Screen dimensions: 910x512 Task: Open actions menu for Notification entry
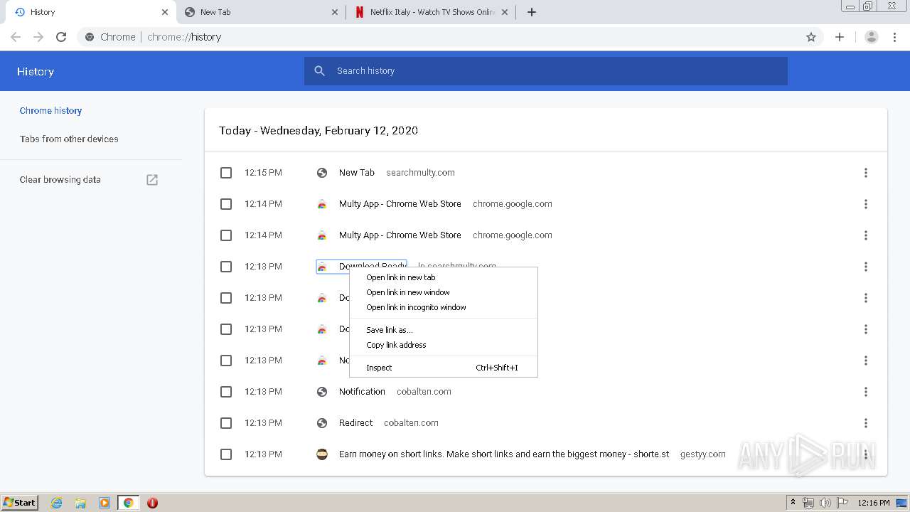click(x=866, y=392)
